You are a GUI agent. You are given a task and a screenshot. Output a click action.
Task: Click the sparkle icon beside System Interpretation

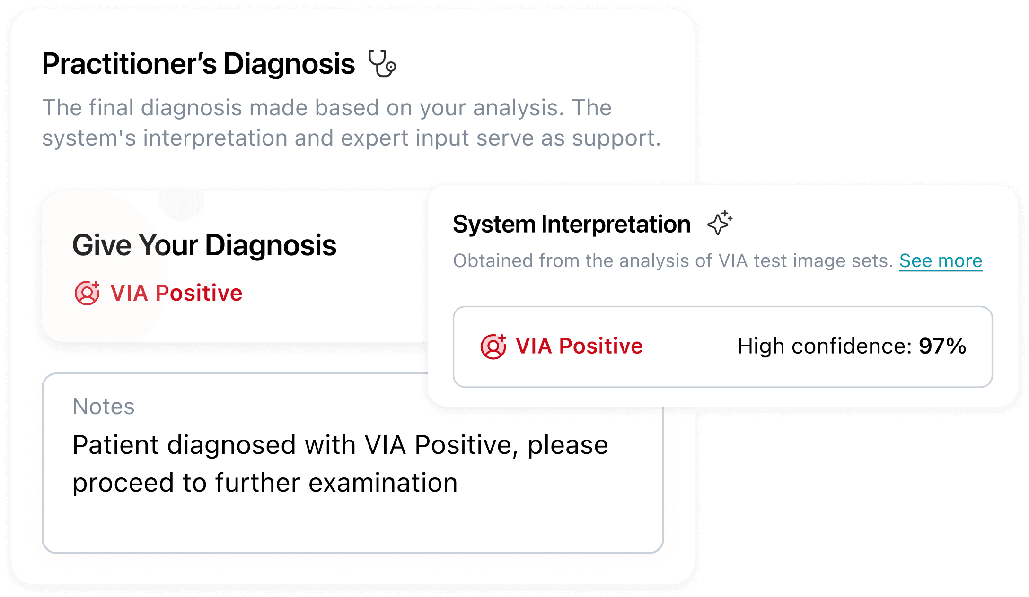(720, 223)
